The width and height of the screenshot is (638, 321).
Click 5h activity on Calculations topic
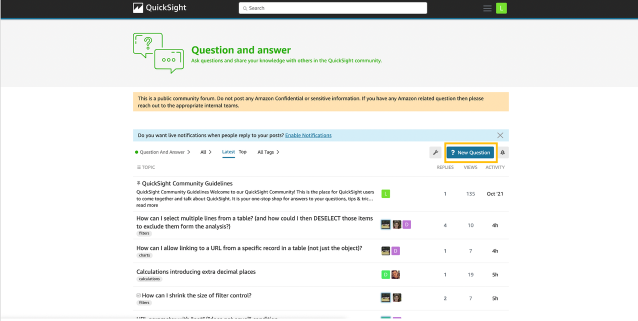(495, 274)
